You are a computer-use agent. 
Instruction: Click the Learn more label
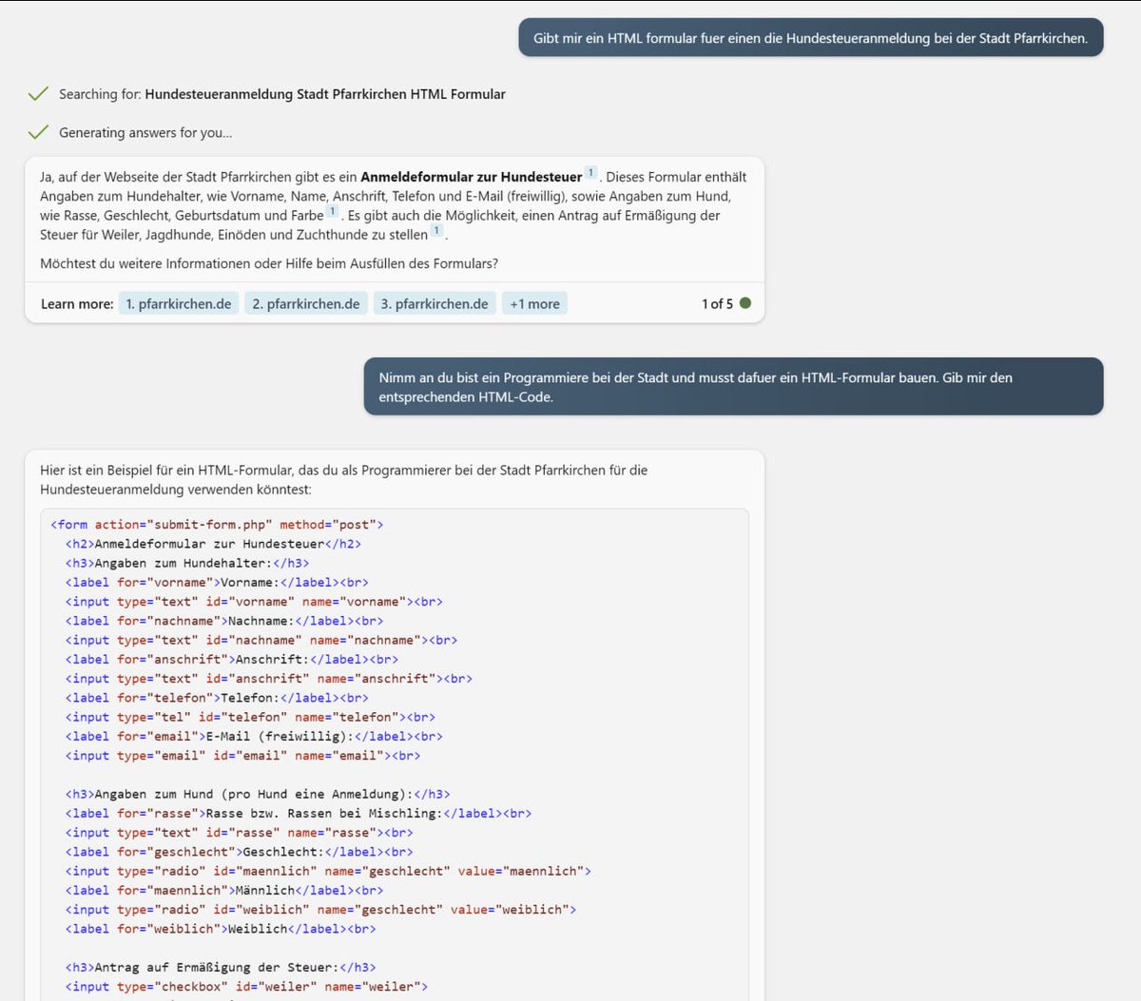[77, 304]
